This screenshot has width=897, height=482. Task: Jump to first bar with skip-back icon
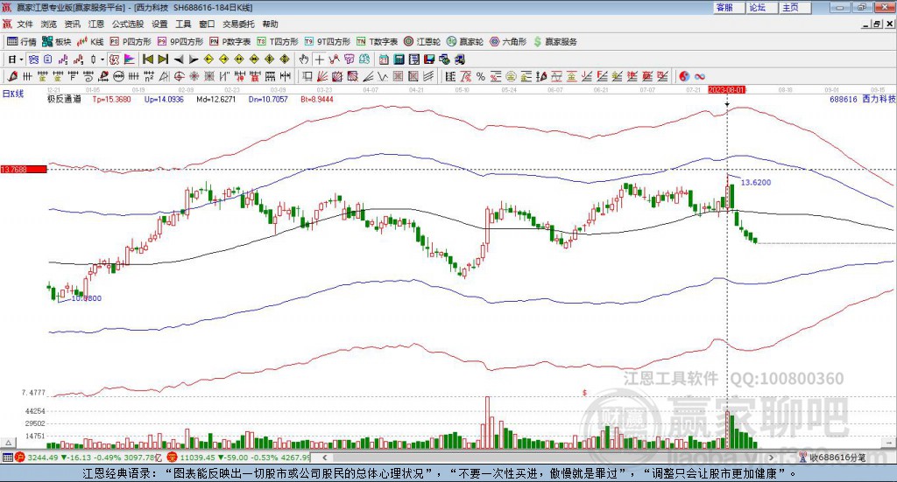coord(147,59)
